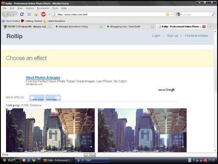Open the Adblock Plus dropdown arrow
This screenshot has height=164, width=218.
[x=49, y=14]
